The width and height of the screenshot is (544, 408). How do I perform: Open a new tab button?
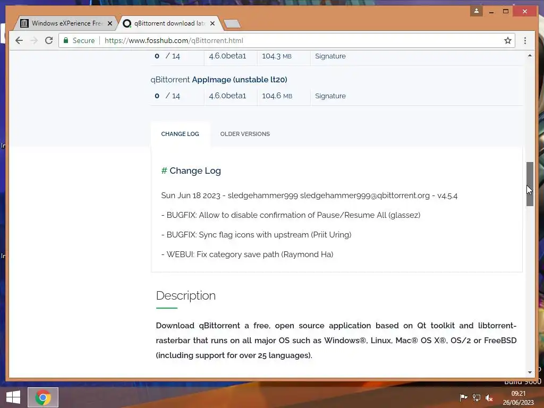(x=232, y=23)
